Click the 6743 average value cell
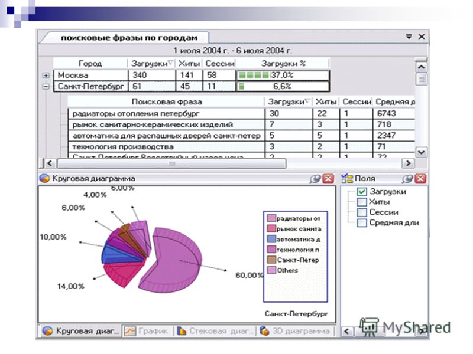The width and height of the screenshot is (473, 354). 394,114
